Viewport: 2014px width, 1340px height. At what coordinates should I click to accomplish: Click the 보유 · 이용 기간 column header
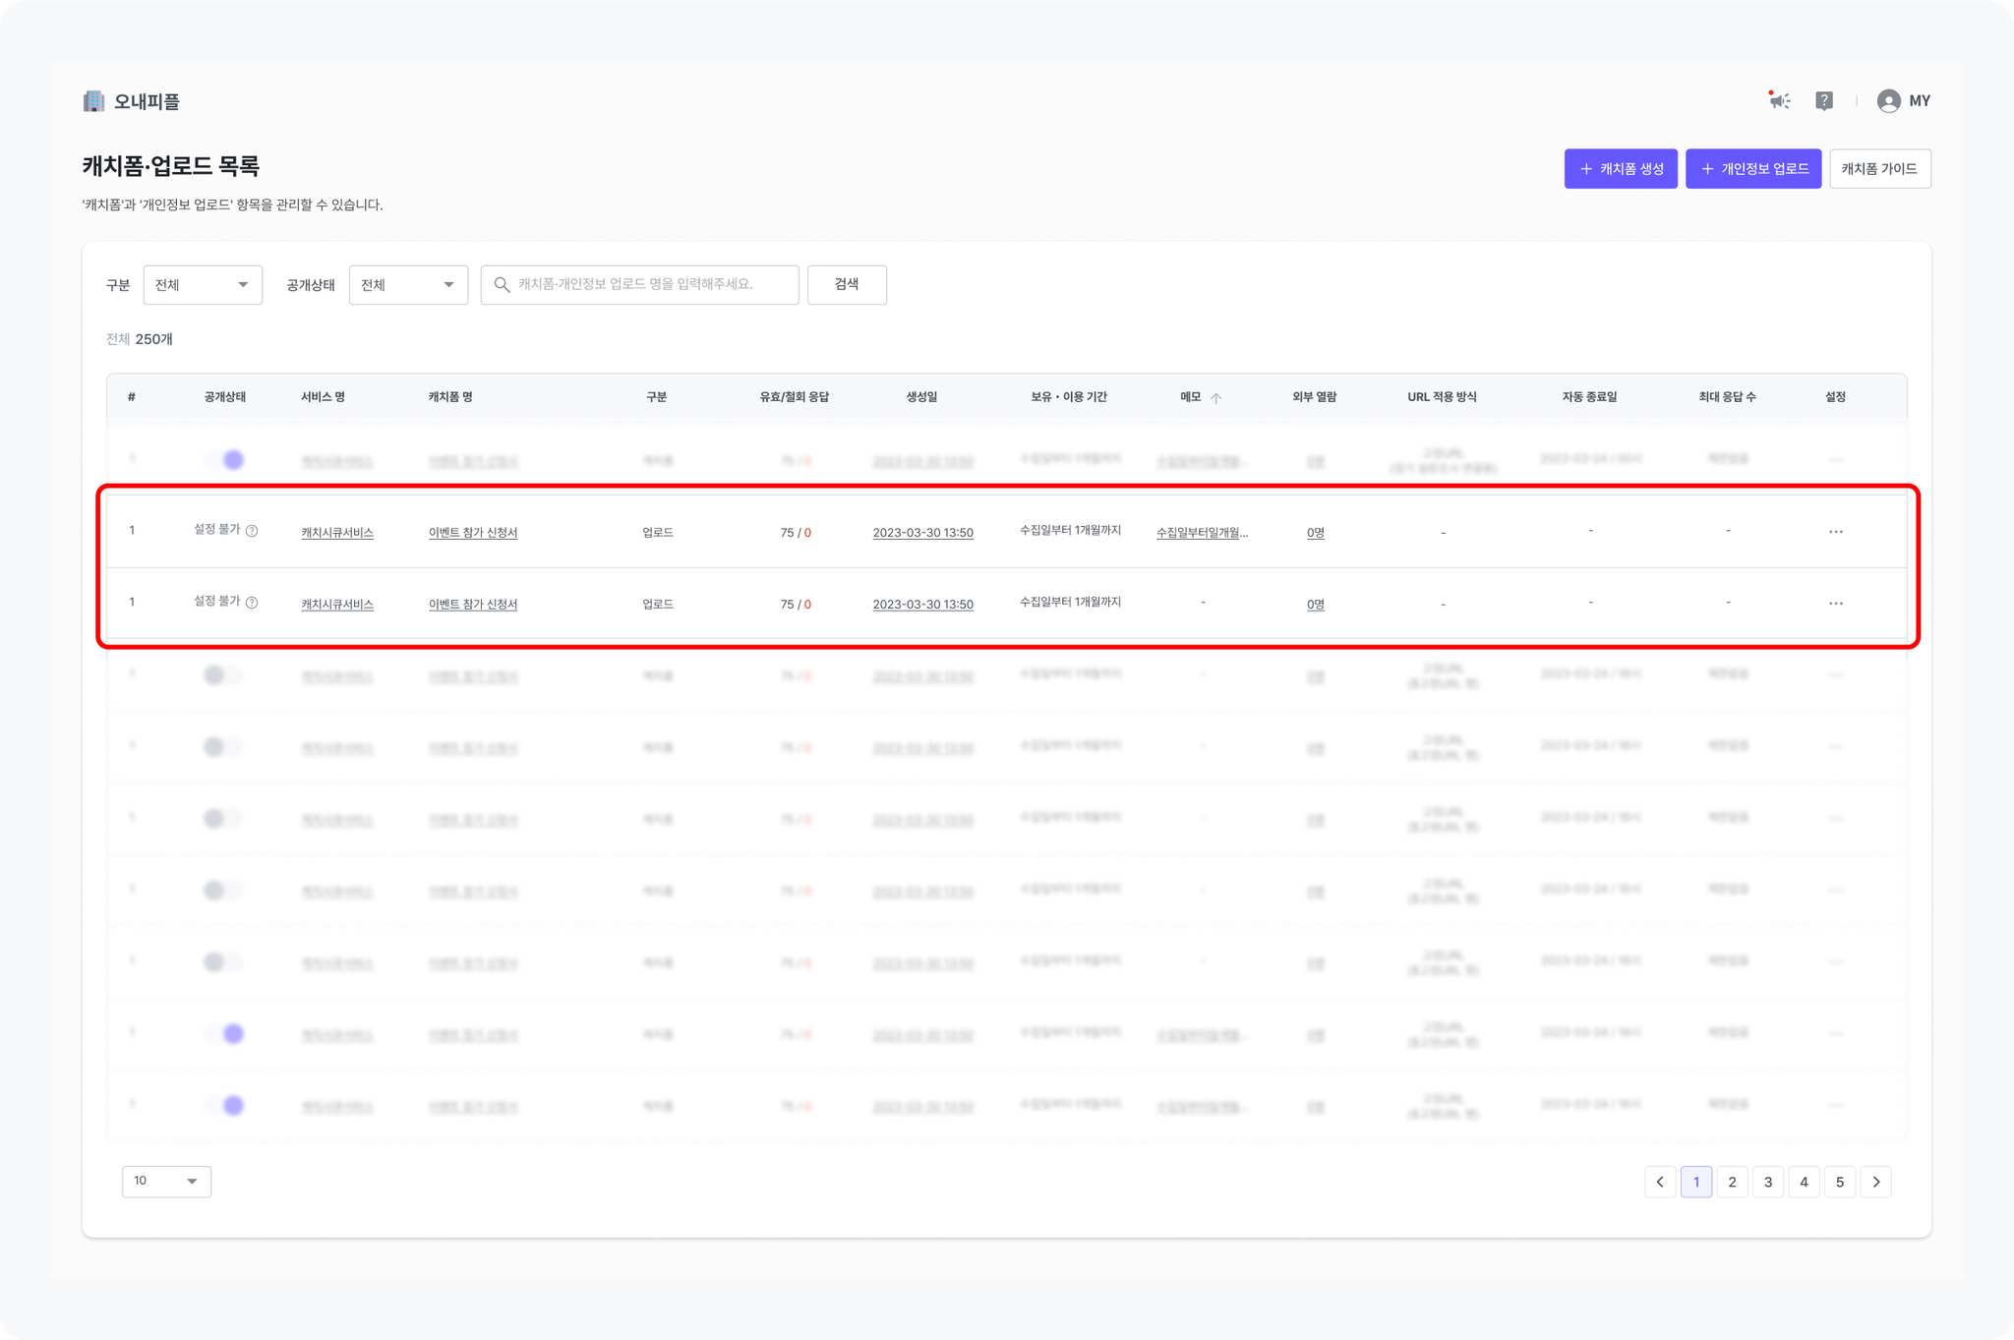coord(1069,397)
